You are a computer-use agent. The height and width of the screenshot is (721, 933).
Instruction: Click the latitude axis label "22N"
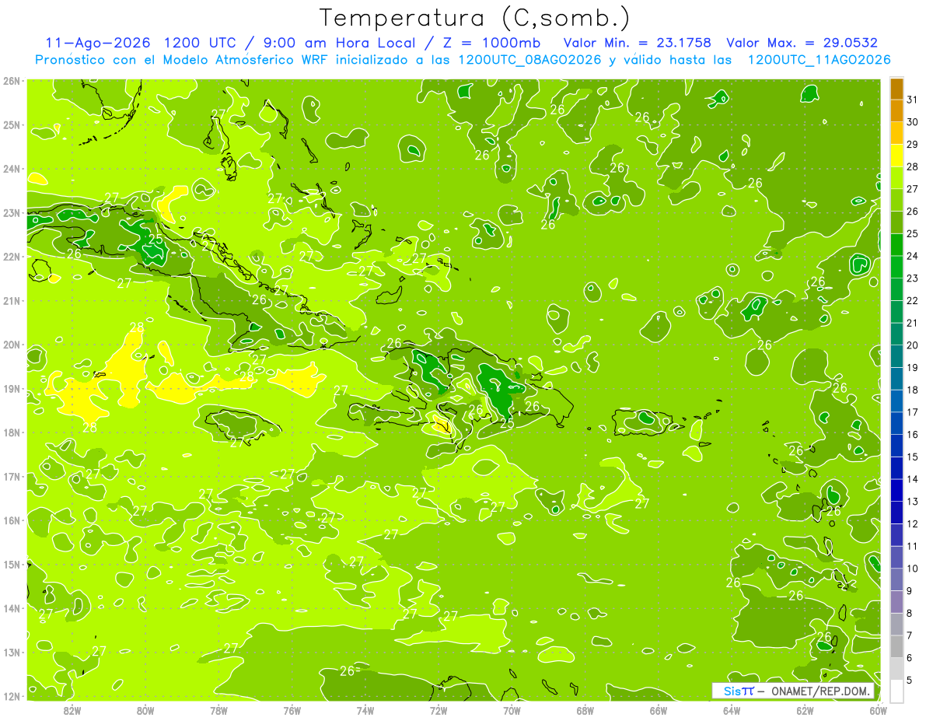pyautogui.click(x=11, y=257)
